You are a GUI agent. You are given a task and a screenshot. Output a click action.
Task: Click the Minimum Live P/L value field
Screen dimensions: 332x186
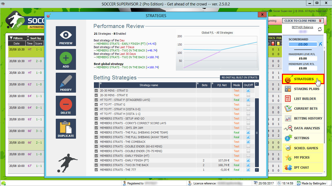303,69
